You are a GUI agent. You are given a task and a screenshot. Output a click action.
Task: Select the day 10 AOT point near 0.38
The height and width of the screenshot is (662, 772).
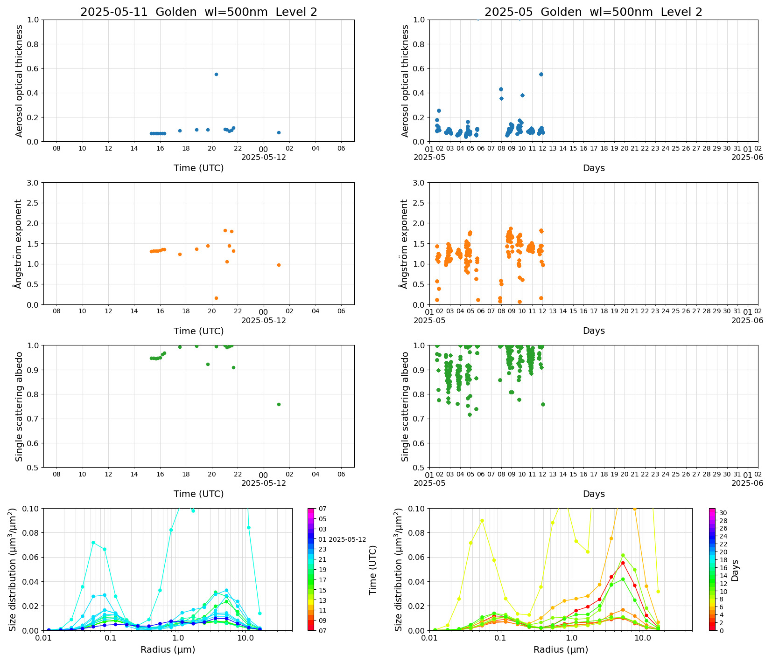pyautogui.click(x=522, y=95)
